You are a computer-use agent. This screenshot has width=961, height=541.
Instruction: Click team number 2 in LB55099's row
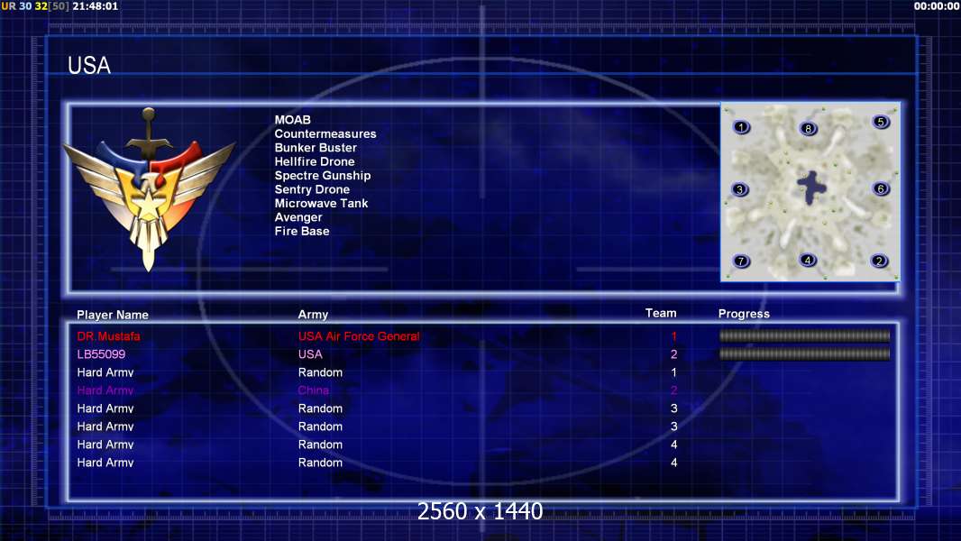point(673,354)
